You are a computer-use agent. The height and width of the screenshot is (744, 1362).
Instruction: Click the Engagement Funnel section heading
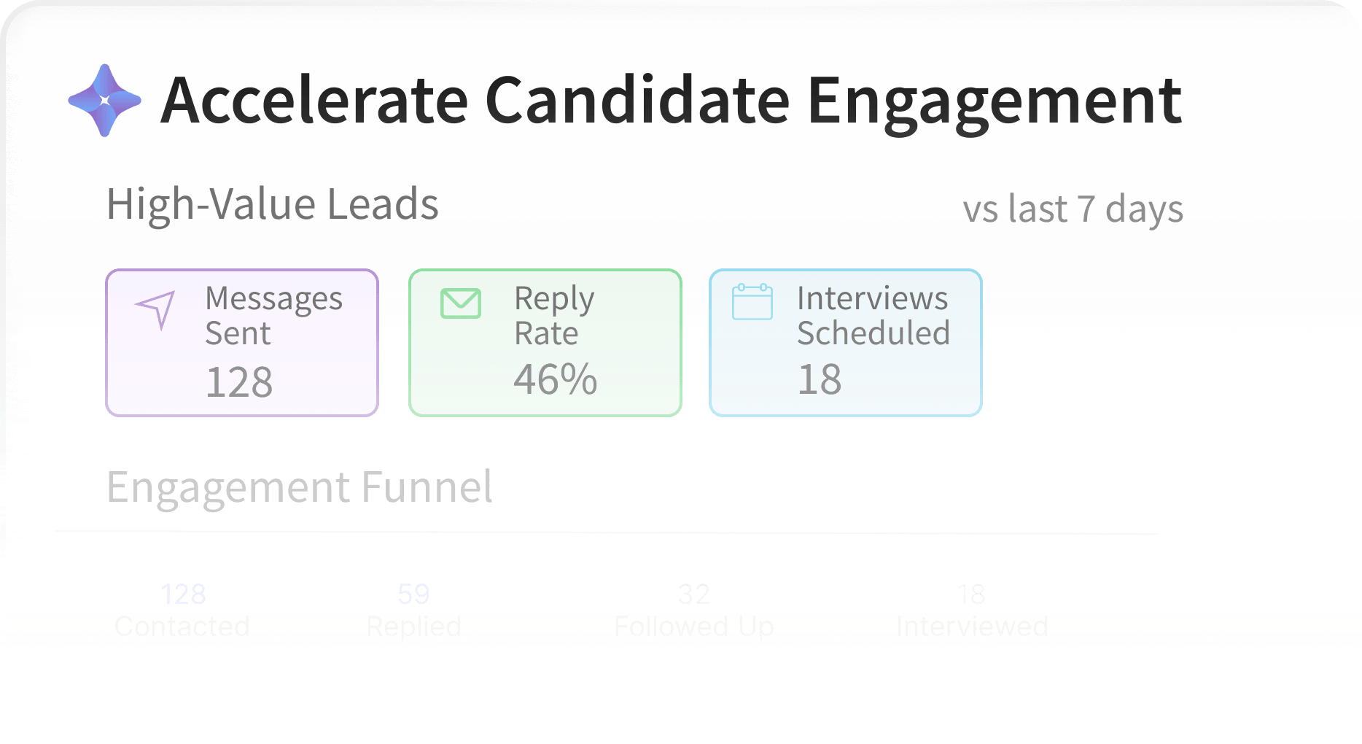300,487
